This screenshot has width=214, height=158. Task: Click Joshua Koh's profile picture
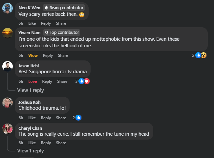[8, 102]
